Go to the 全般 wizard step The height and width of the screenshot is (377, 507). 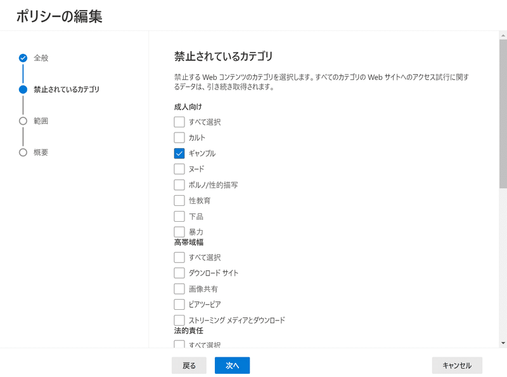pyautogui.click(x=41, y=58)
